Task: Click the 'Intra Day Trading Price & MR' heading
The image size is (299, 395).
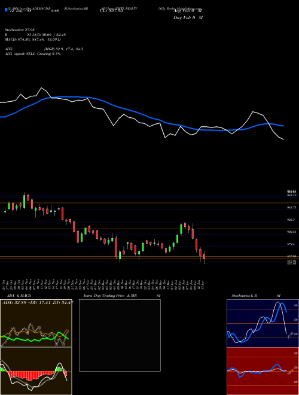Action: coord(110,296)
